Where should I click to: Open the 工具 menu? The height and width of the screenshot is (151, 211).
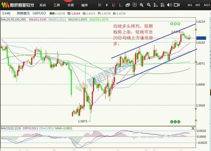(56, 5)
